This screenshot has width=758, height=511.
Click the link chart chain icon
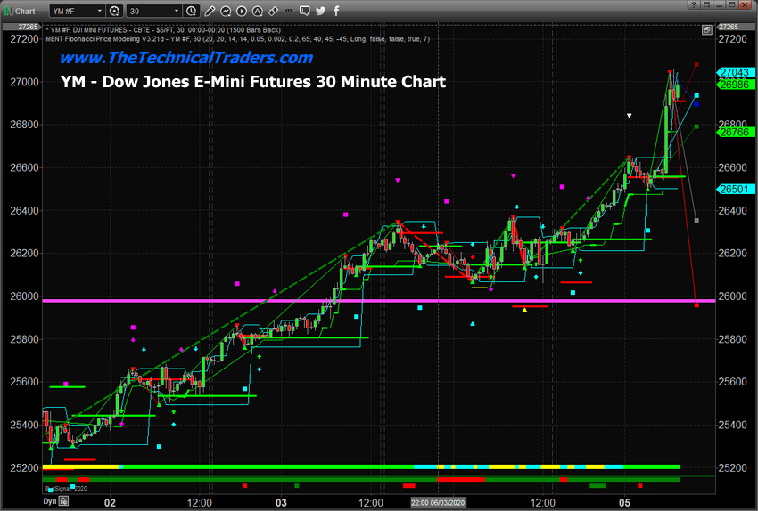(273, 11)
